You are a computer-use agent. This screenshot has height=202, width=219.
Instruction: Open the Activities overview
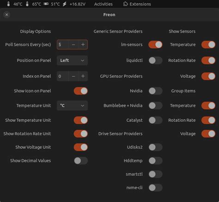tap(103, 4)
